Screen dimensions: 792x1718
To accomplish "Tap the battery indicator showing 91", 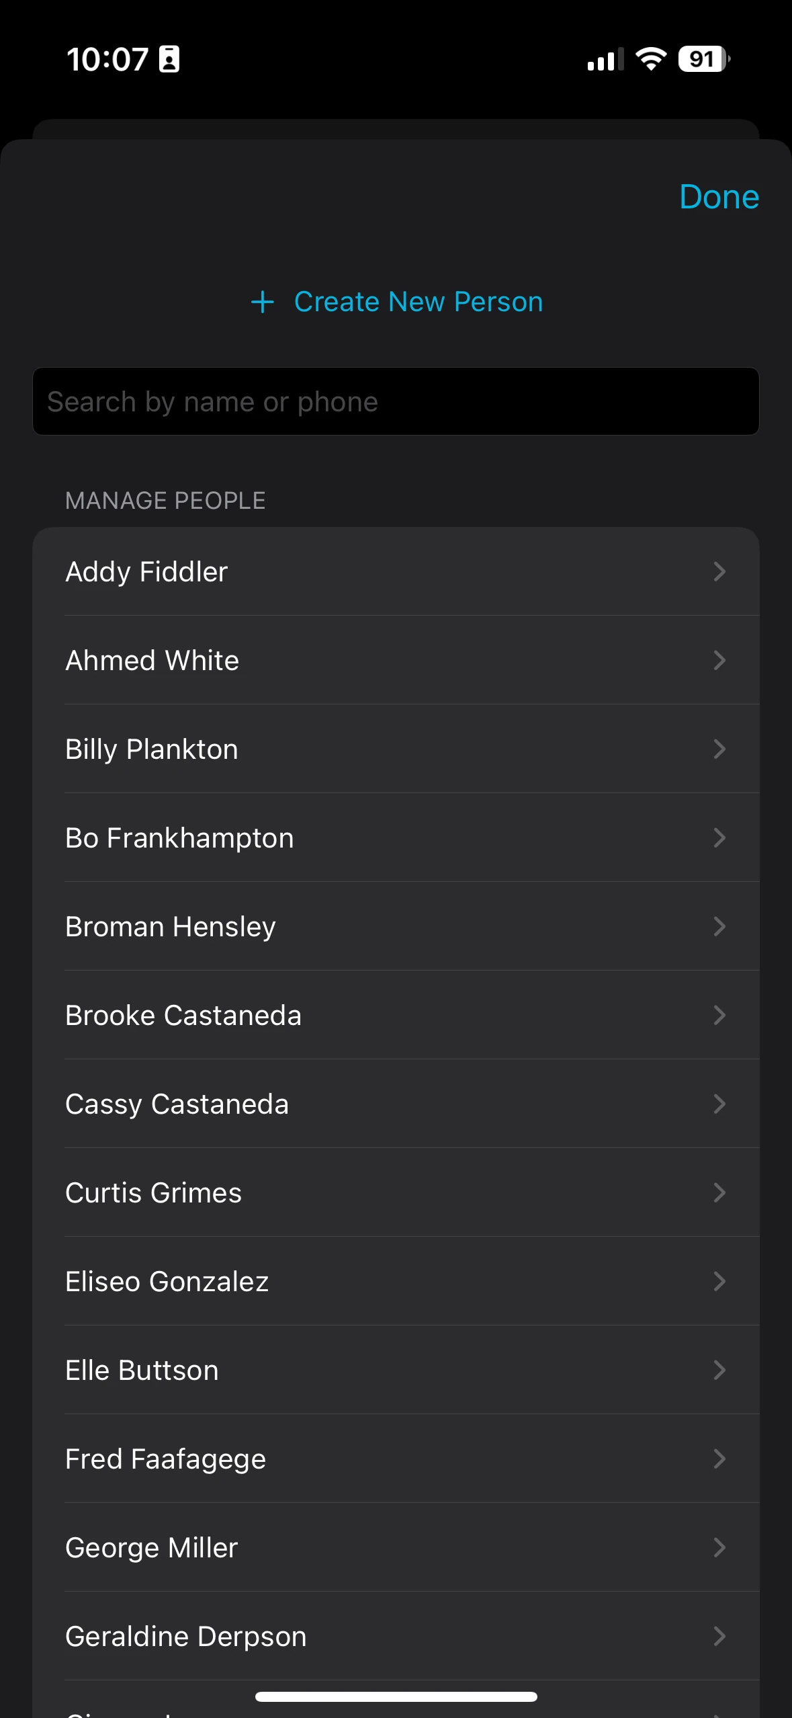I will (704, 59).
